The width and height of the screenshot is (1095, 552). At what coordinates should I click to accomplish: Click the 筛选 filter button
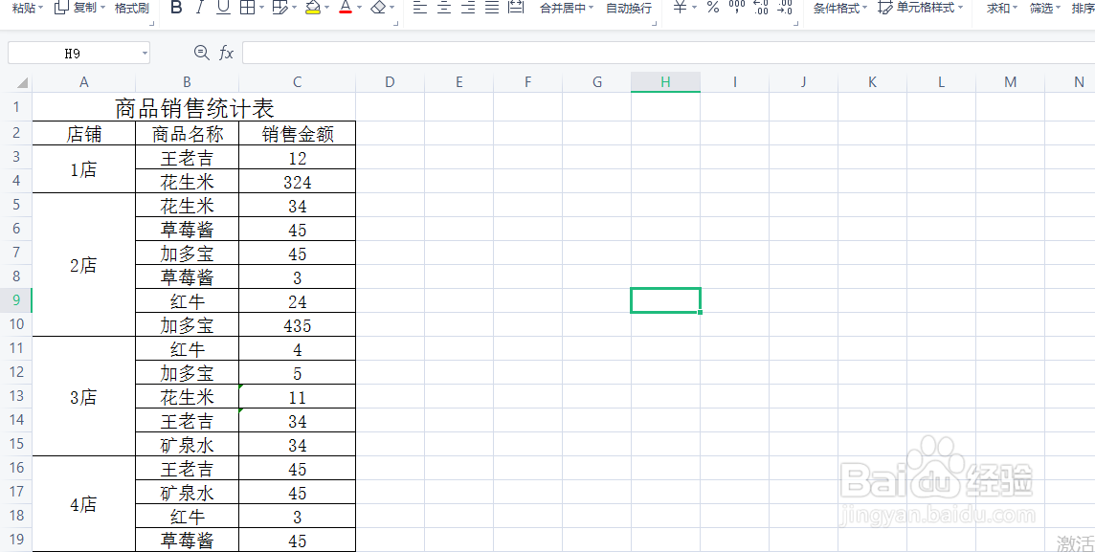point(1040,9)
